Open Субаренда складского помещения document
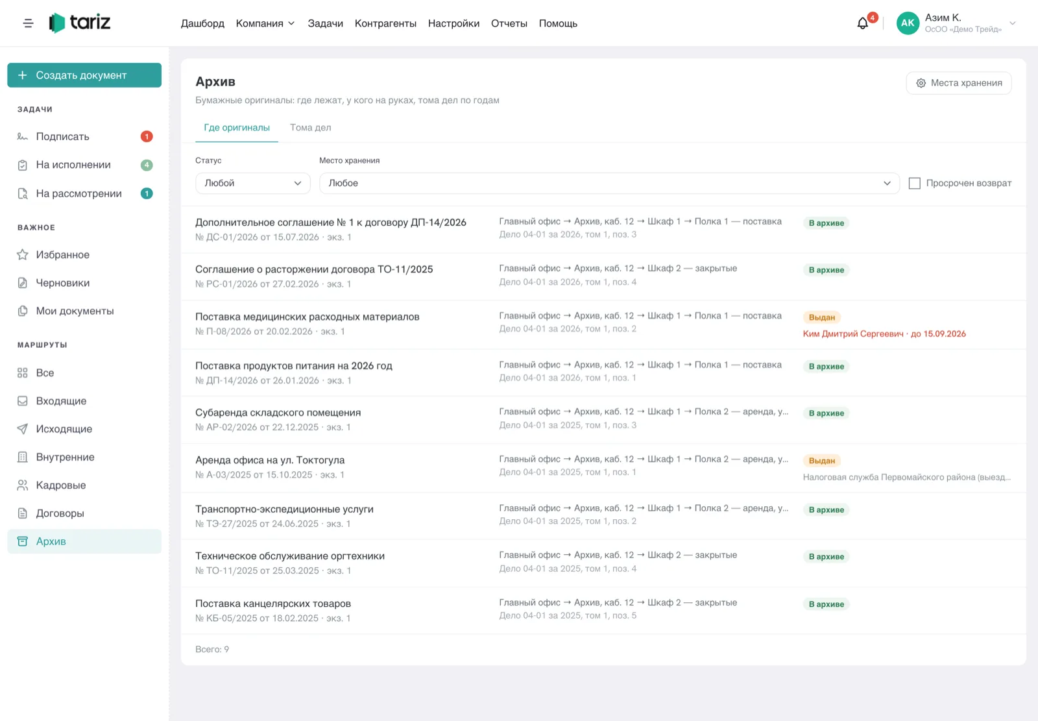Image resolution: width=1038 pixels, height=721 pixels. (x=278, y=413)
